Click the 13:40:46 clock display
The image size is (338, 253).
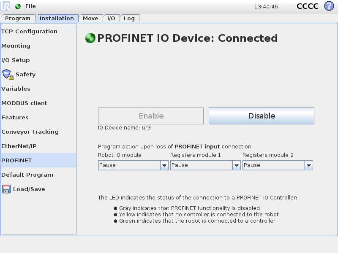[x=266, y=7]
